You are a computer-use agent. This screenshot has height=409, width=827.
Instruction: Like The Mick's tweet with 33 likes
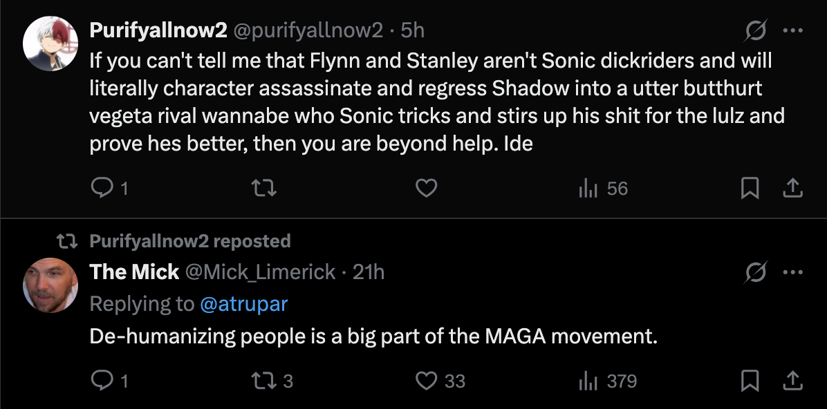(427, 381)
